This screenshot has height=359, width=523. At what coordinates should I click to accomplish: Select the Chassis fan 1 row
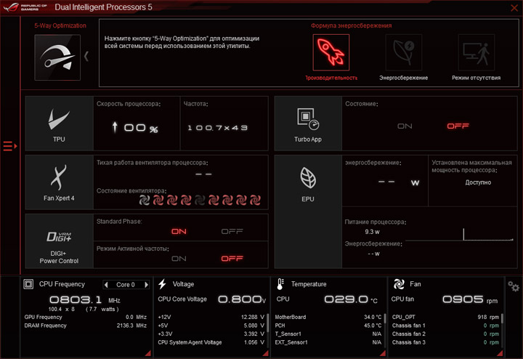[x=445, y=326]
